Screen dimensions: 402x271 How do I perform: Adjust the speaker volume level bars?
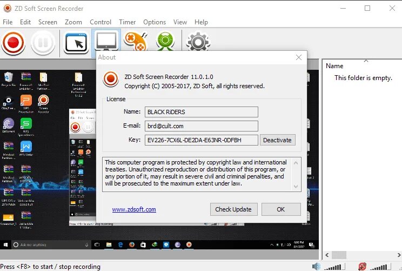coord(334,267)
